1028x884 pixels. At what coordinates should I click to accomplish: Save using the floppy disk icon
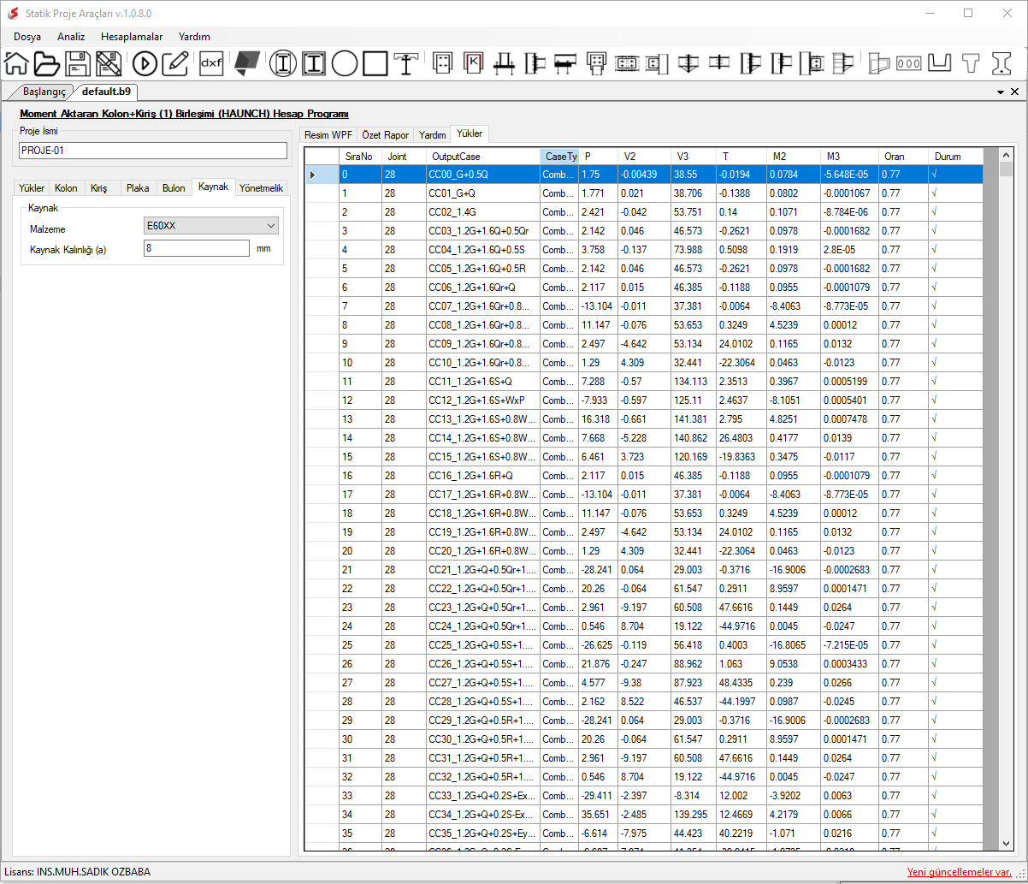pyautogui.click(x=78, y=63)
